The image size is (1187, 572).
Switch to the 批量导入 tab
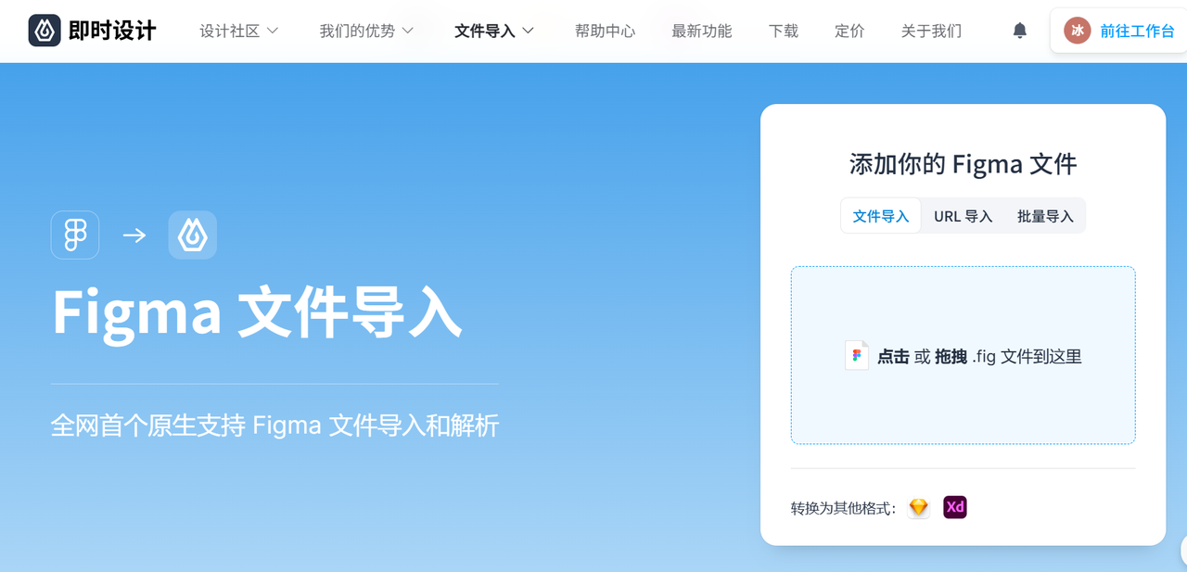1045,216
